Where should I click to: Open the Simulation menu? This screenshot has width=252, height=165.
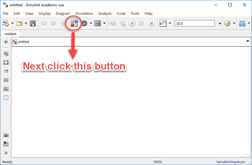[84, 13]
